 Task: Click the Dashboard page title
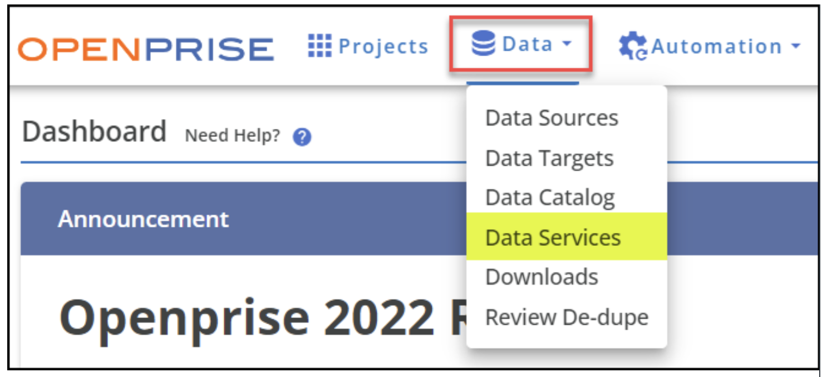click(95, 132)
